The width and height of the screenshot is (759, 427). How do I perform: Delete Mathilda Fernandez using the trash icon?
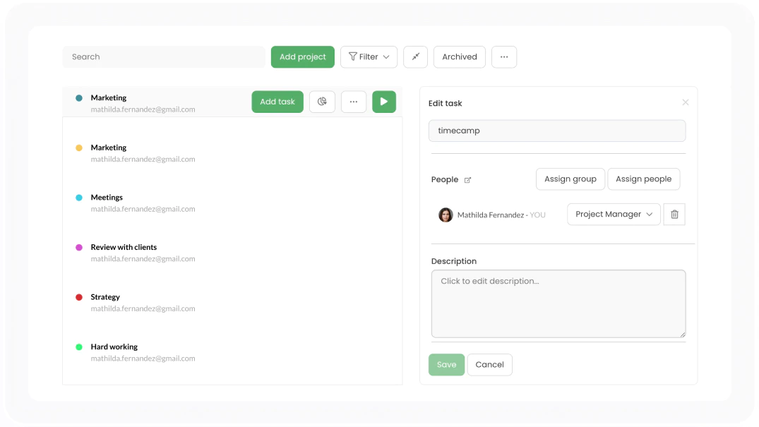pyautogui.click(x=674, y=214)
